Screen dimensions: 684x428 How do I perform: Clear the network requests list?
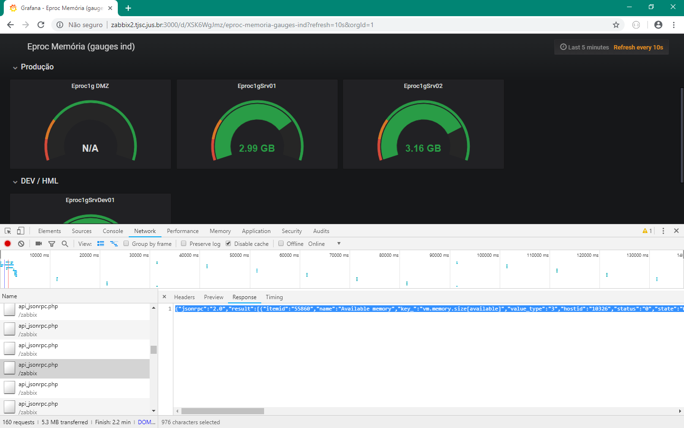tap(21, 243)
